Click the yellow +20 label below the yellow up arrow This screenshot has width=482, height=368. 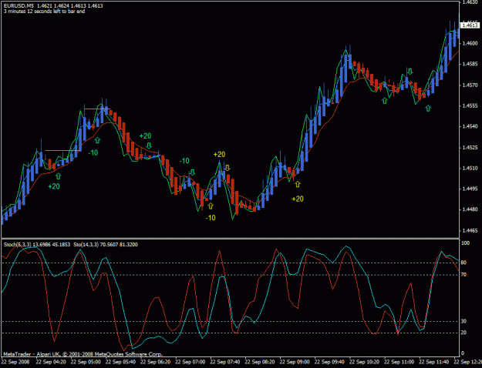click(x=298, y=199)
